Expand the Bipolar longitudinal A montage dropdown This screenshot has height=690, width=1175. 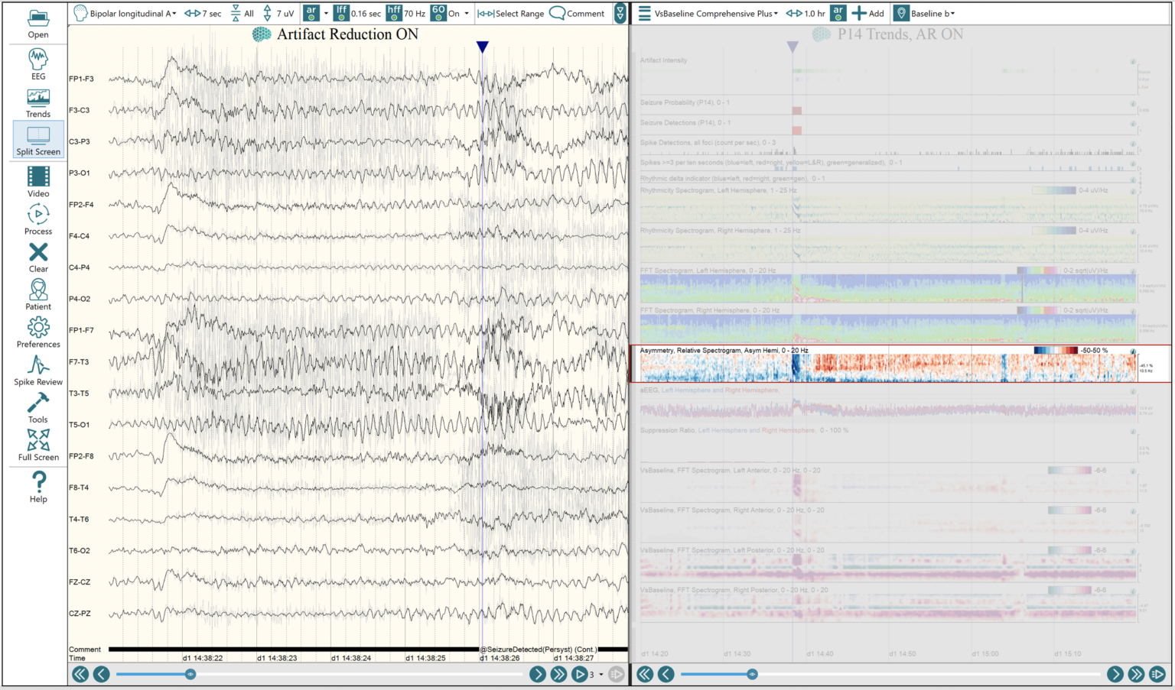pos(126,13)
